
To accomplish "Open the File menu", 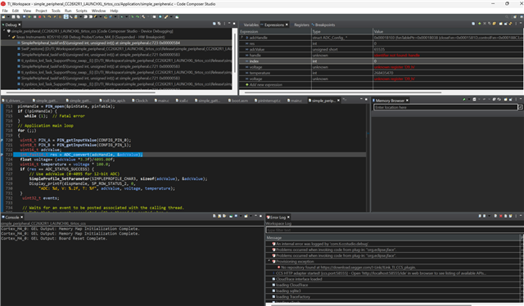I will (x=5, y=11).
